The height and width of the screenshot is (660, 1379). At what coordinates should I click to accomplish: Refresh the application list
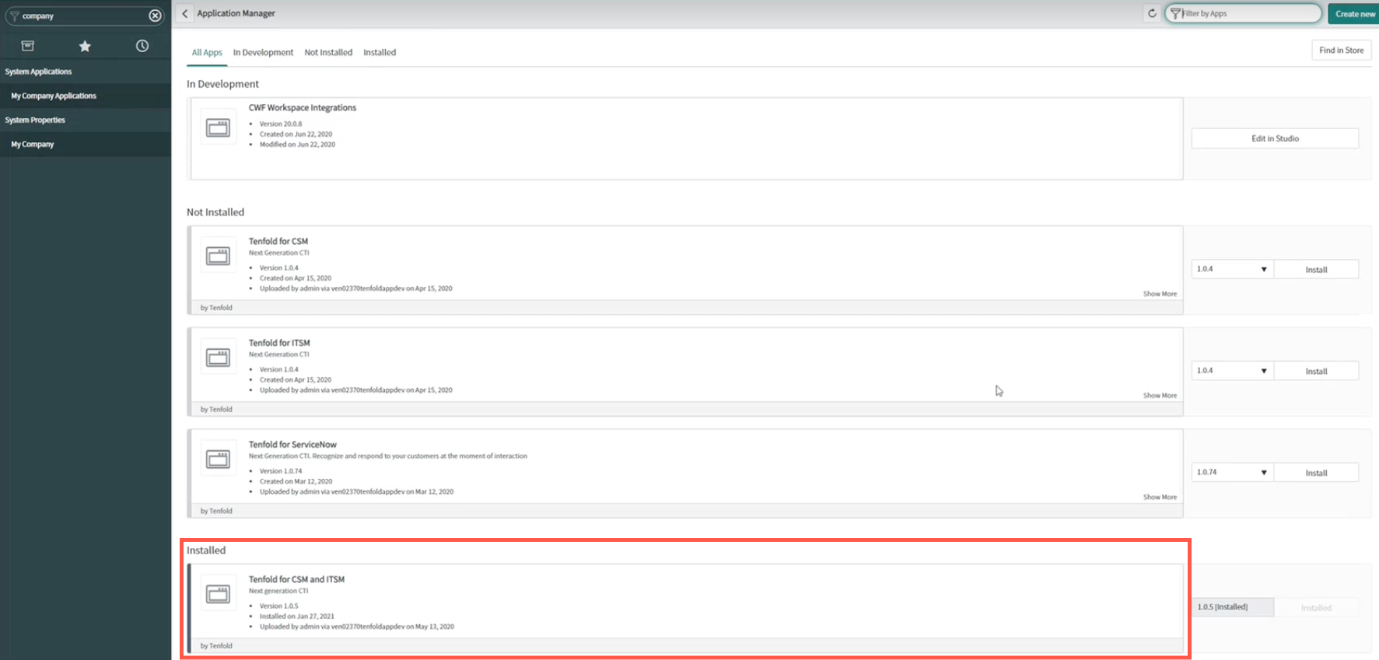[x=1152, y=13]
